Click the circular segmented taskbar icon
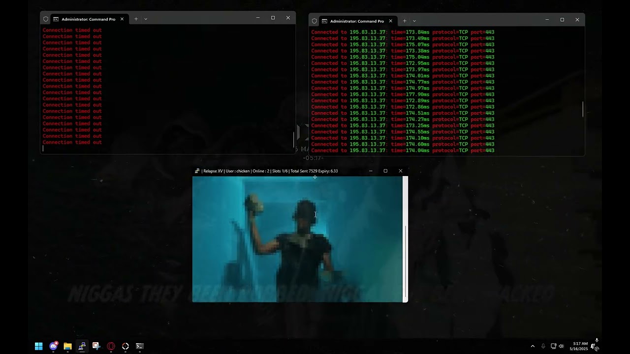630x354 pixels. pyautogui.click(x=125, y=346)
